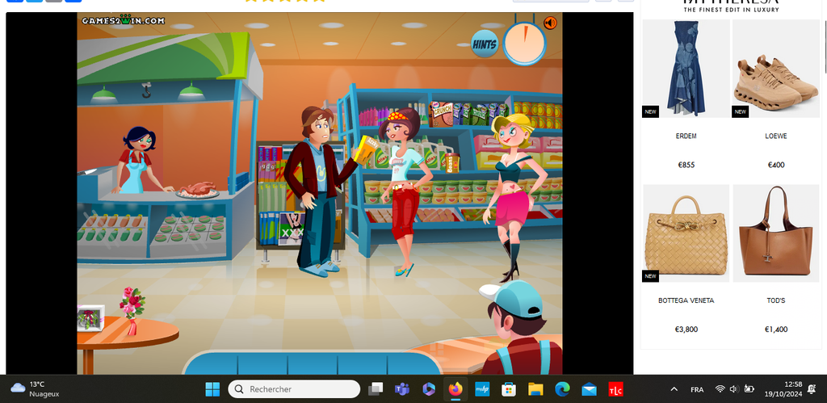The height and width of the screenshot is (403, 827).
Task: Open the Erdem blue dress ad image
Action: point(686,69)
